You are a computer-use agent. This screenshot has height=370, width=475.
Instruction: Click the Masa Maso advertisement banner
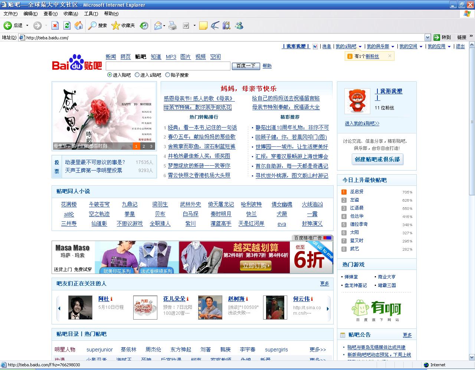click(x=192, y=257)
